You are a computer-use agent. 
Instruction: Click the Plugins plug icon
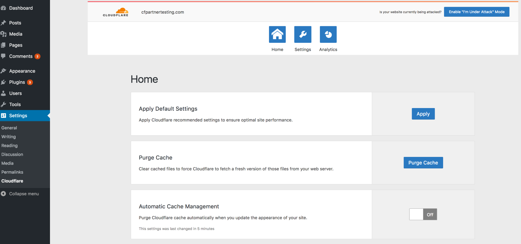(x=3, y=82)
